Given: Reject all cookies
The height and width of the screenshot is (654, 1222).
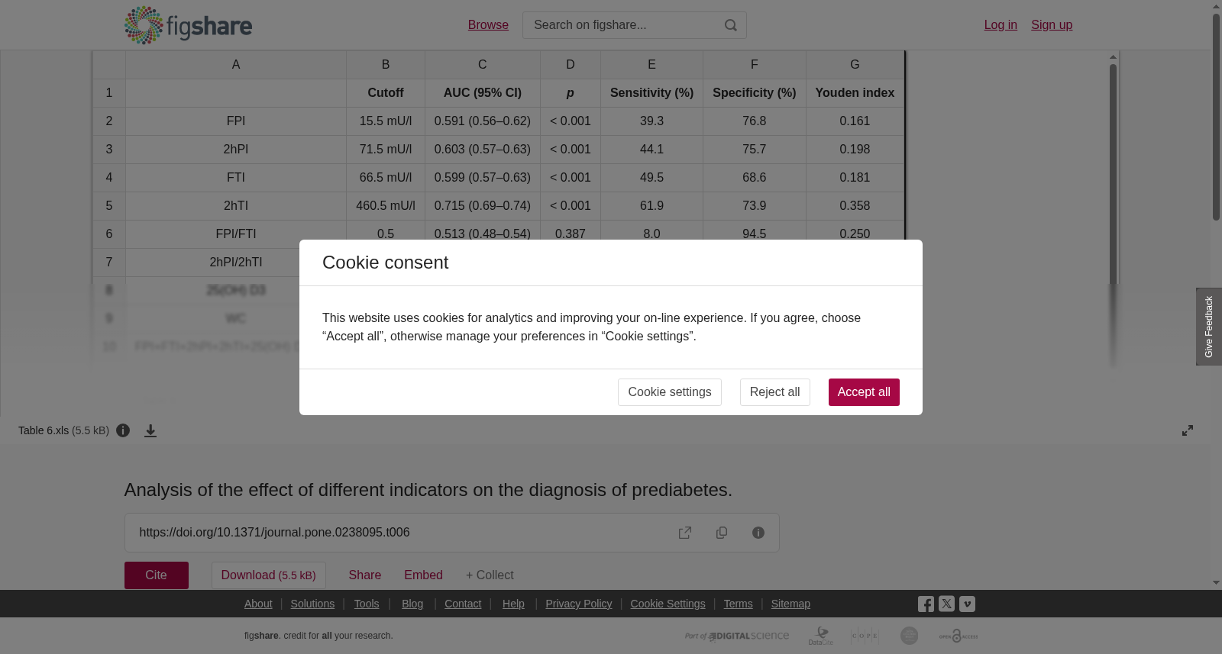Looking at the screenshot, I should (x=774, y=392).
